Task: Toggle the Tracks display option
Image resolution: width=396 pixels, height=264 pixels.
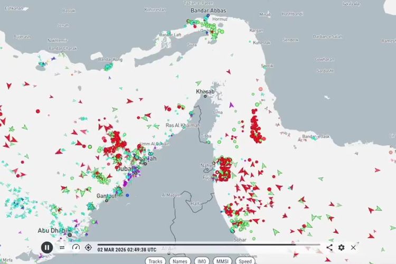Action: pos(155,261)
